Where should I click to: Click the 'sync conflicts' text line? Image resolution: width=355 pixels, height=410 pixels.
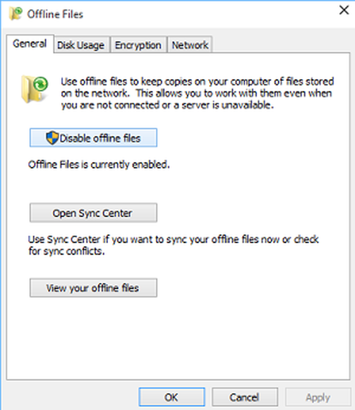pos(67,251)
